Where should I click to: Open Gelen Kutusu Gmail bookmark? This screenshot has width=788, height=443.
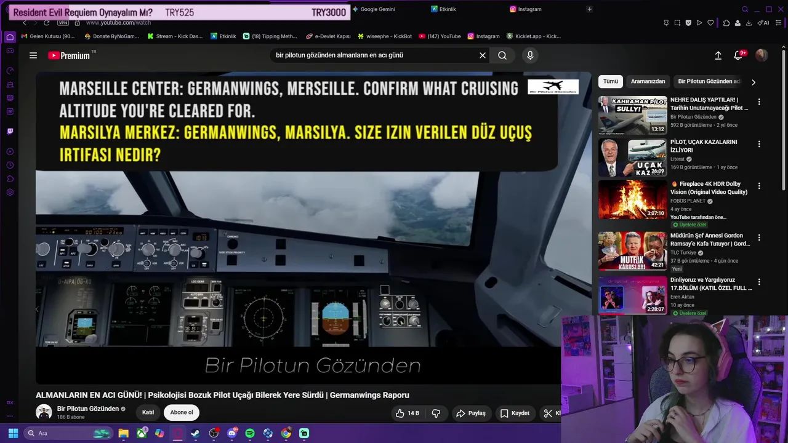(48, 36)
